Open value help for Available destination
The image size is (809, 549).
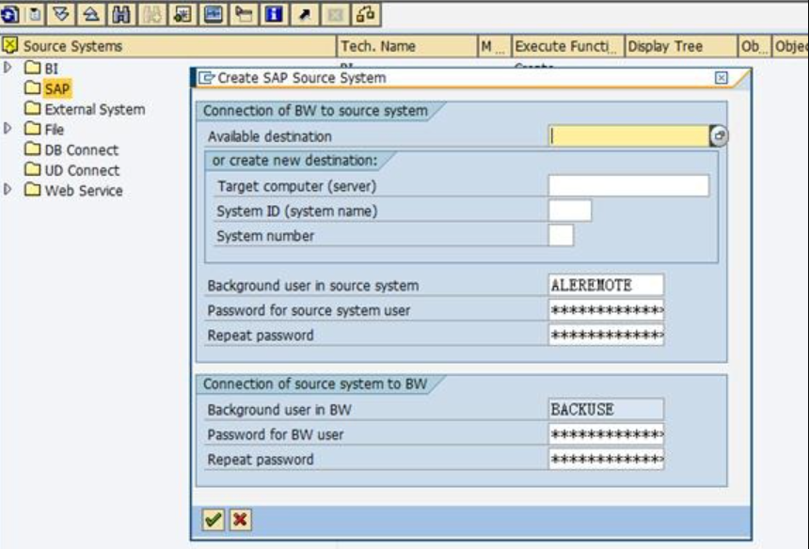pyautogui.click(x=719, y=136)
